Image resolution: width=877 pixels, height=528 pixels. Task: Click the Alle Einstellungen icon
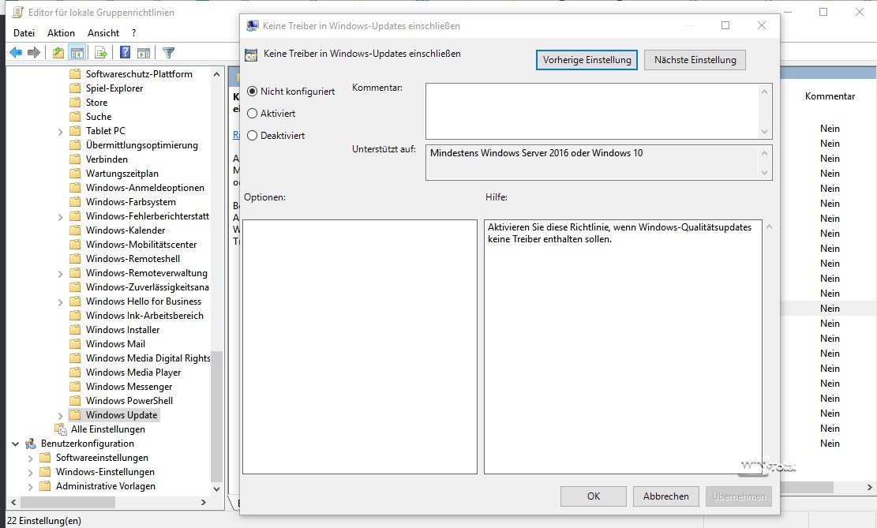point(61,429)
